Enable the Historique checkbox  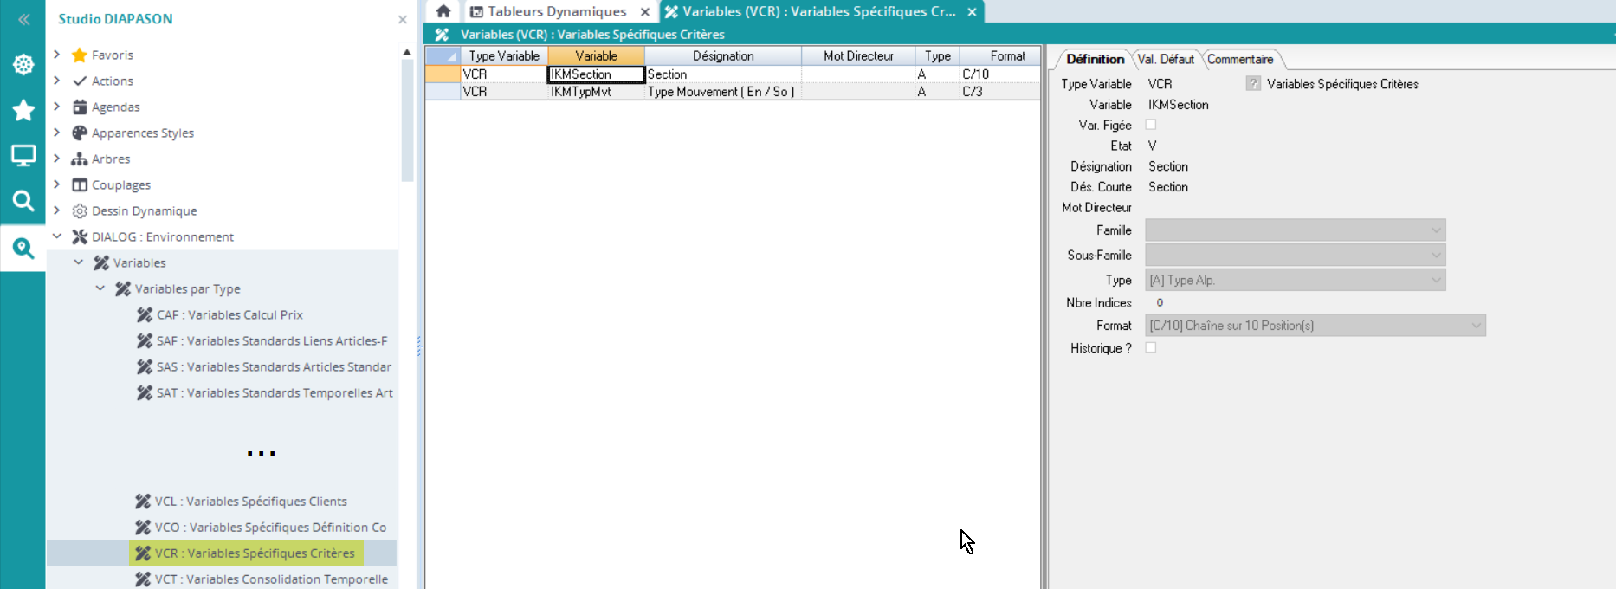click(1151, 347)
